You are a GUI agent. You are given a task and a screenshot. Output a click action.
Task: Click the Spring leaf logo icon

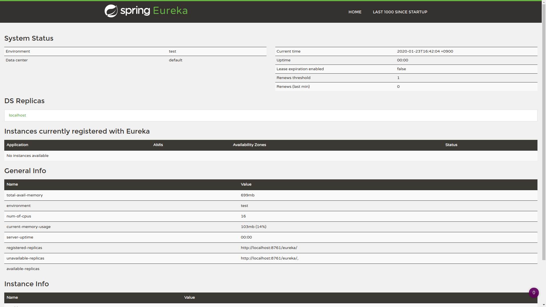[111, 11]
